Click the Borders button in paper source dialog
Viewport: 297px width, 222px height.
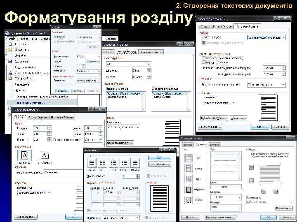238,118
